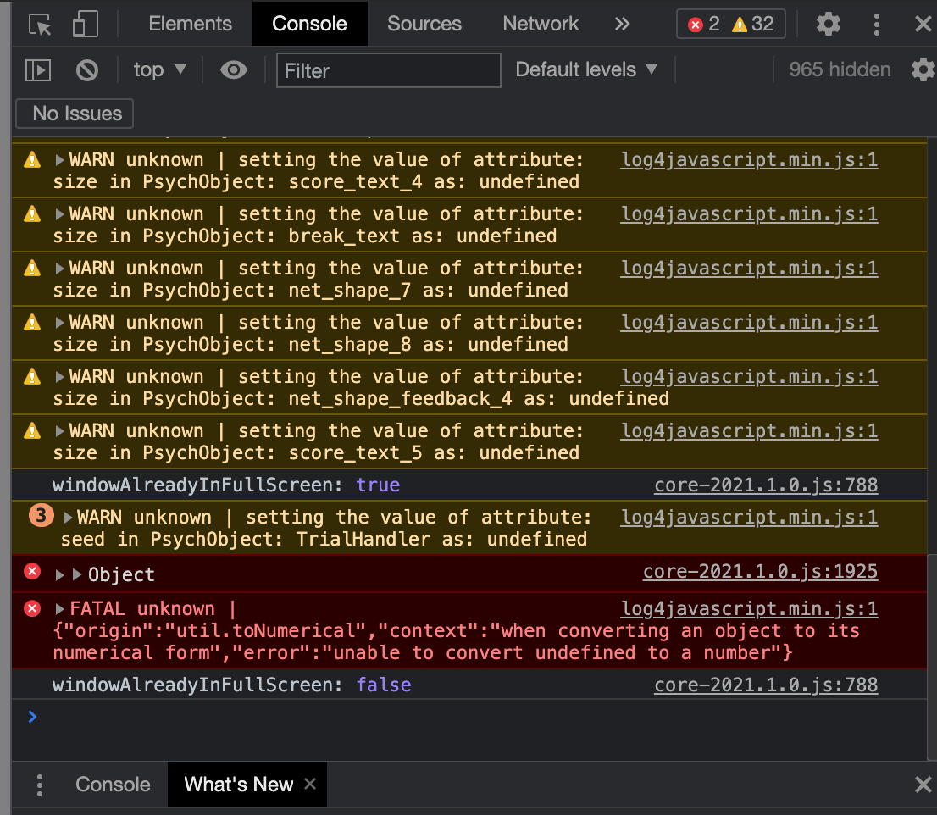
Task: Open log4javascript.min.js:1 link for score_text_5
Action: (x=750, y=431)
